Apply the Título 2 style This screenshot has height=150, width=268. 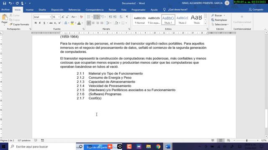(x=182, y=20)
